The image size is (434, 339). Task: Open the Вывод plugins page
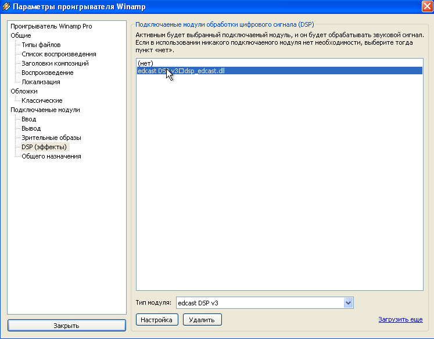point(31,129)
